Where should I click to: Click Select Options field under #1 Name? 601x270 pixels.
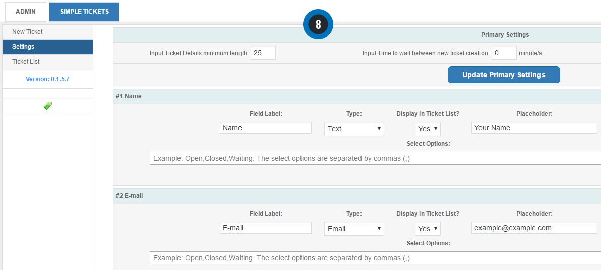tap(375, 158)
